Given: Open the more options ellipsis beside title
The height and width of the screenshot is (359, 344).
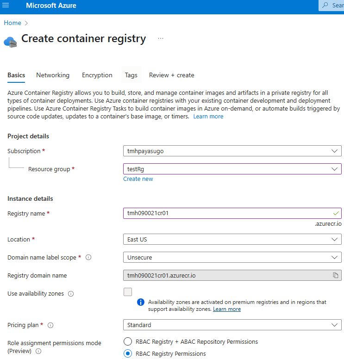Looking at the screenshot, I should coord(161,38).
